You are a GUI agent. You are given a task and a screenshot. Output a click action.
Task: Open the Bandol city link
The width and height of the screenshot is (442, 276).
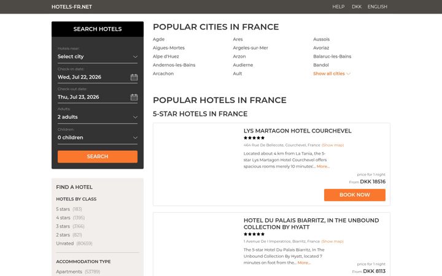click(x=321, y=65)
